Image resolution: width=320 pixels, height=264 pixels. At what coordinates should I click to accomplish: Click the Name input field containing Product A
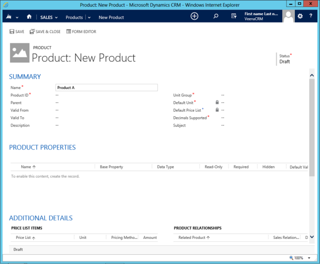[106, 88]
